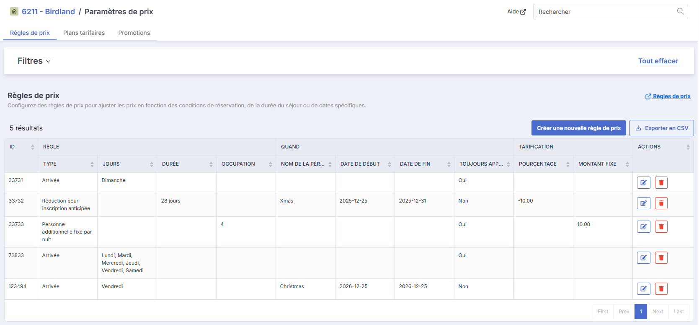This screenshot has width=699, height=325.
Task: Click Créer une nouvelle règle de prix
Action: (579, 128)
